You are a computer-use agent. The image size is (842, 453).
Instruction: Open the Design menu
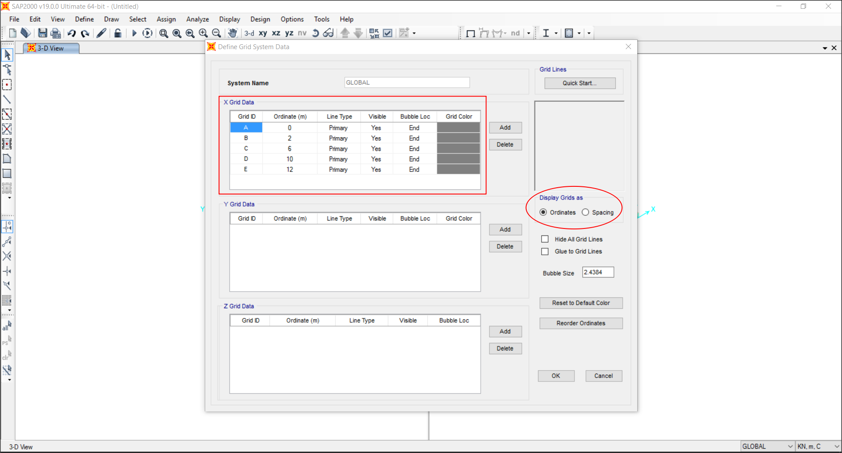[260, 19]
